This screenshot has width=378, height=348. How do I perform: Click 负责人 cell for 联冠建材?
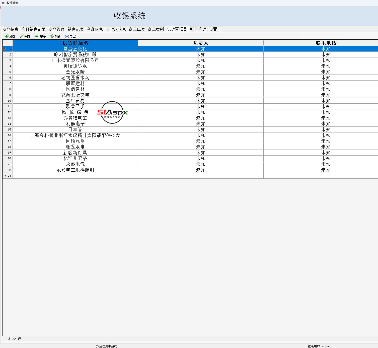click(201, 83)
